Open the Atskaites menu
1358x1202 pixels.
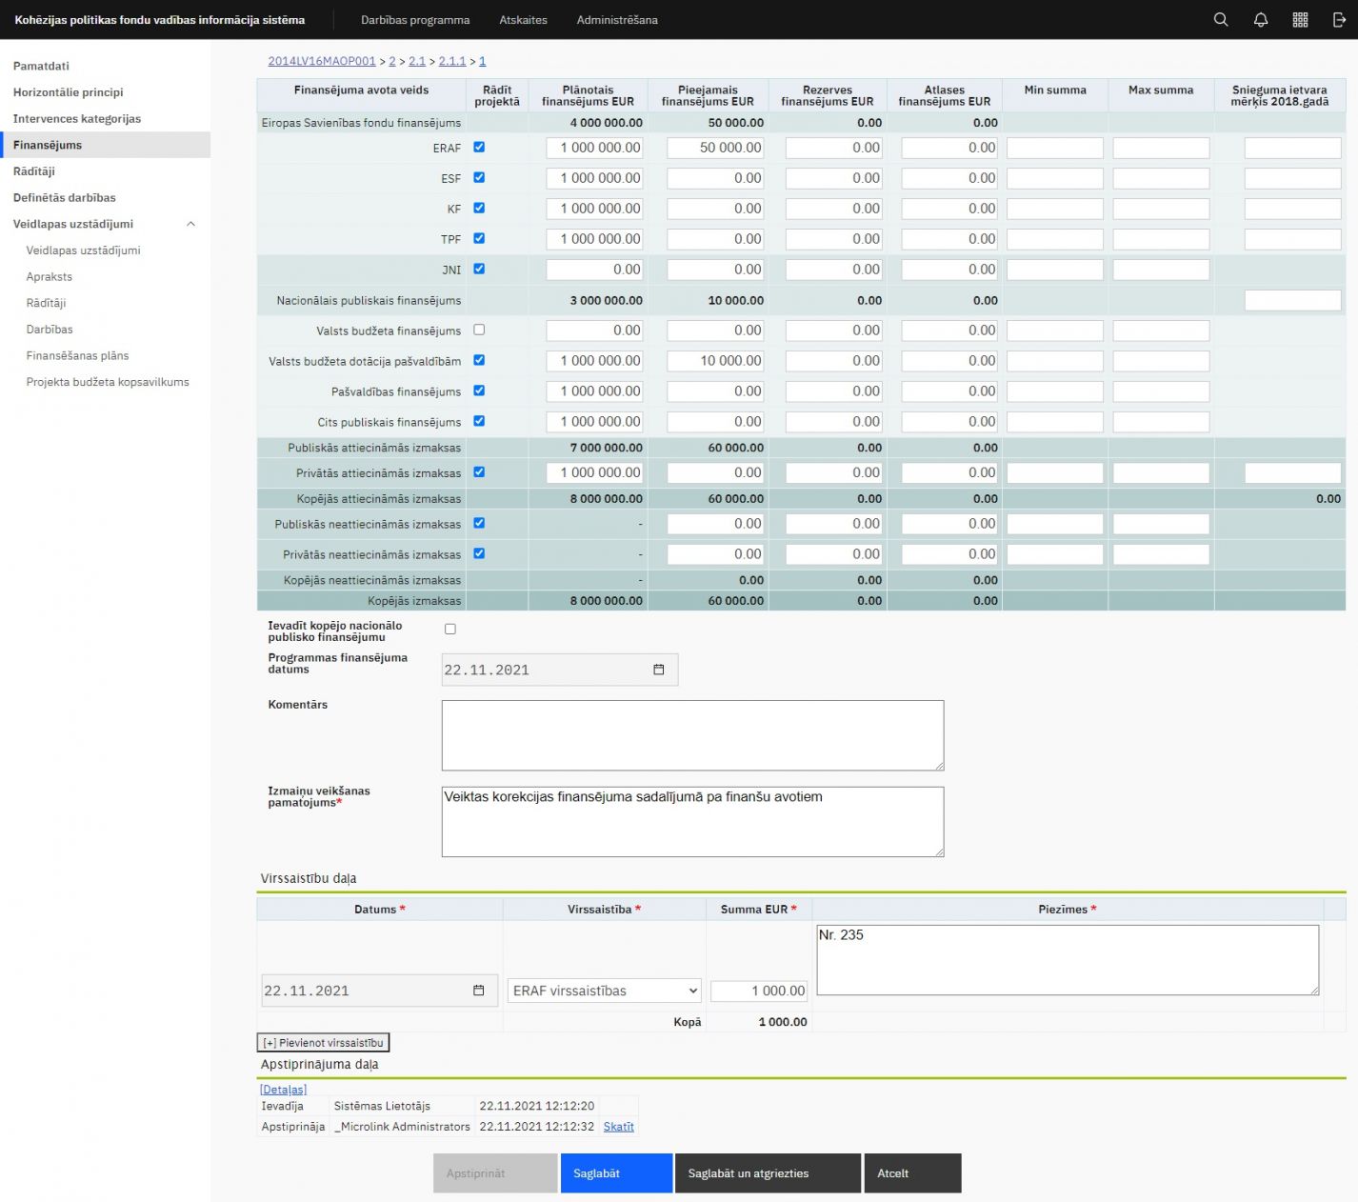523,20
